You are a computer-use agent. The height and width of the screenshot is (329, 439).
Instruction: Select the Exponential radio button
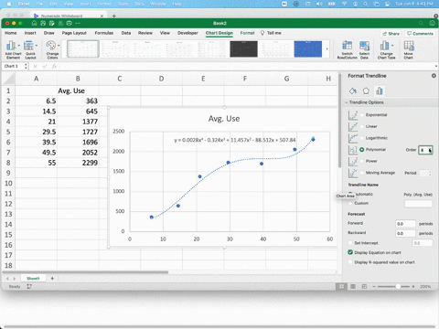[362, 115]
